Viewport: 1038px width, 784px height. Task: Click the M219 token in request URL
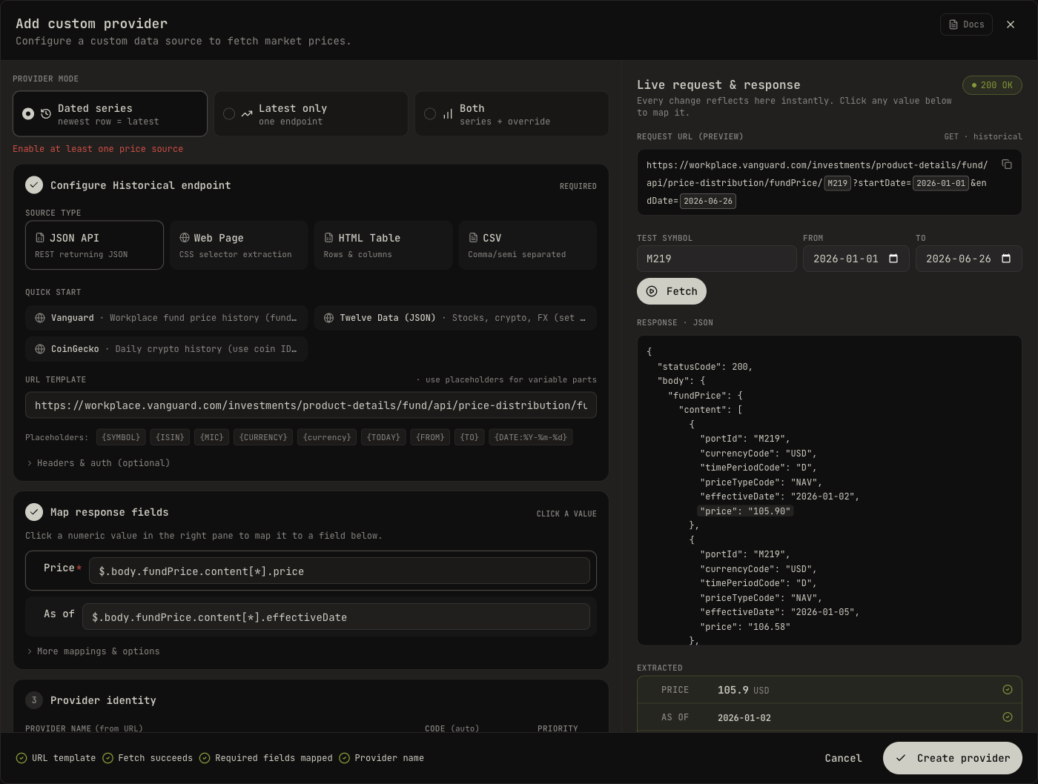pyautogui.click(x=838, y=183)
